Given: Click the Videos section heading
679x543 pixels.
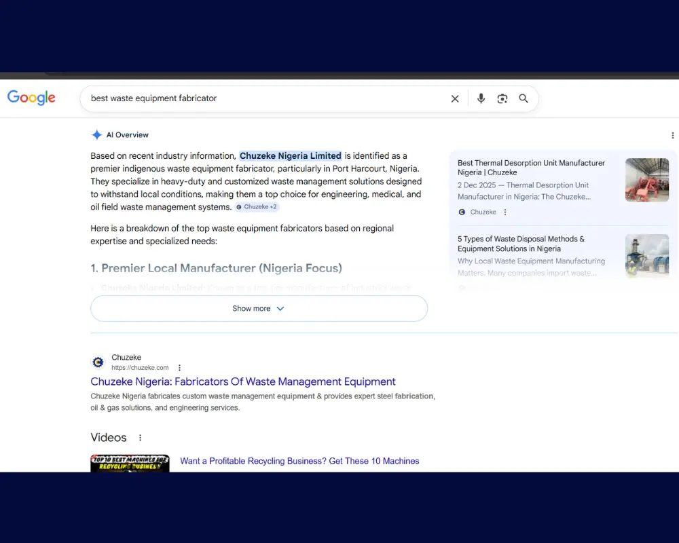Looking at the screenshot, I should coord(109,437).
